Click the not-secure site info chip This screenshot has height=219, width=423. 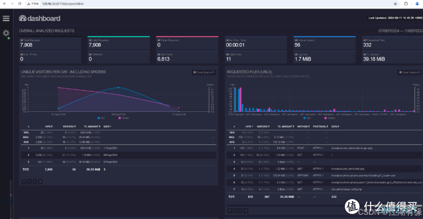click(x=34, y=4)
